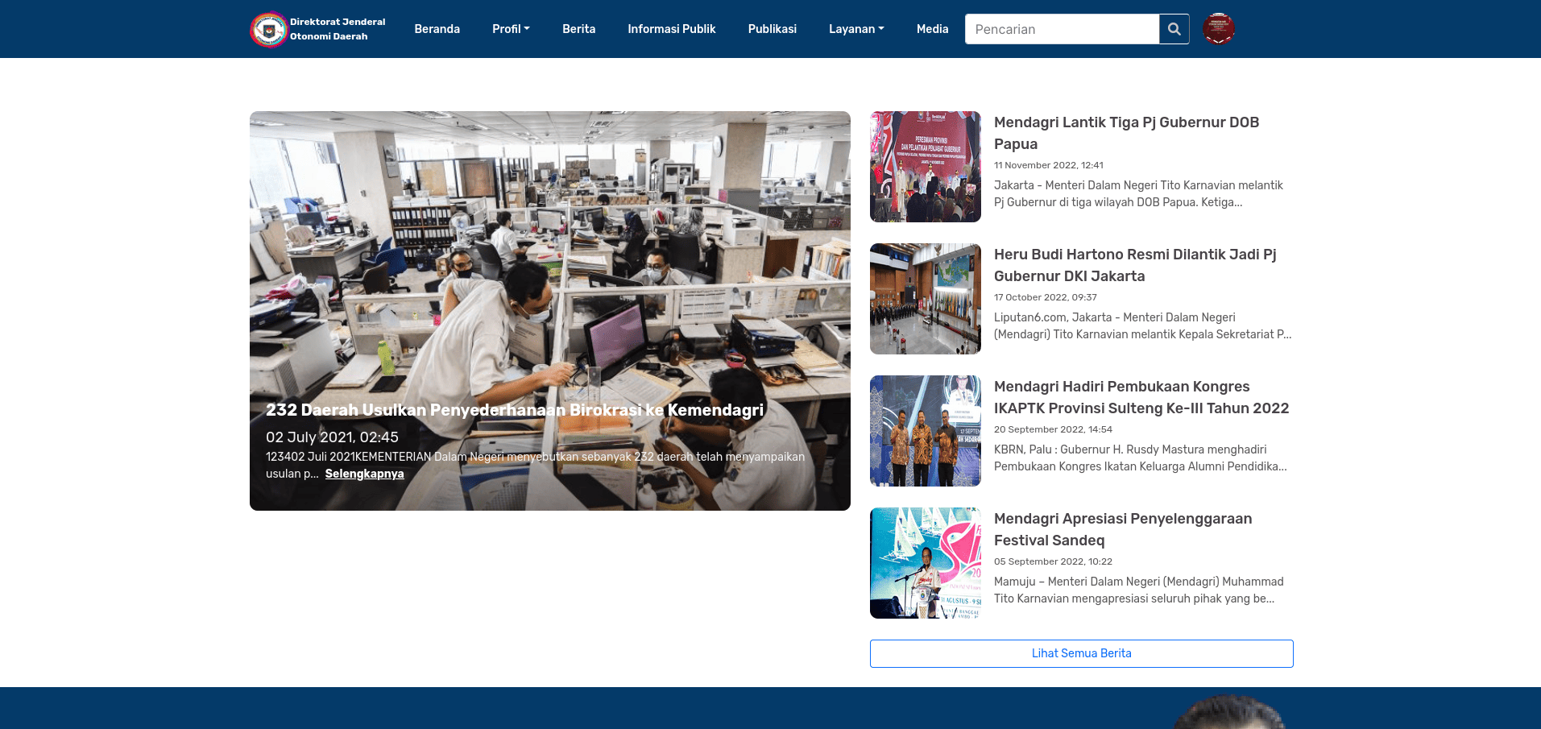Click the date 20 September 2022, 14:54

(x=1053, y=429)
